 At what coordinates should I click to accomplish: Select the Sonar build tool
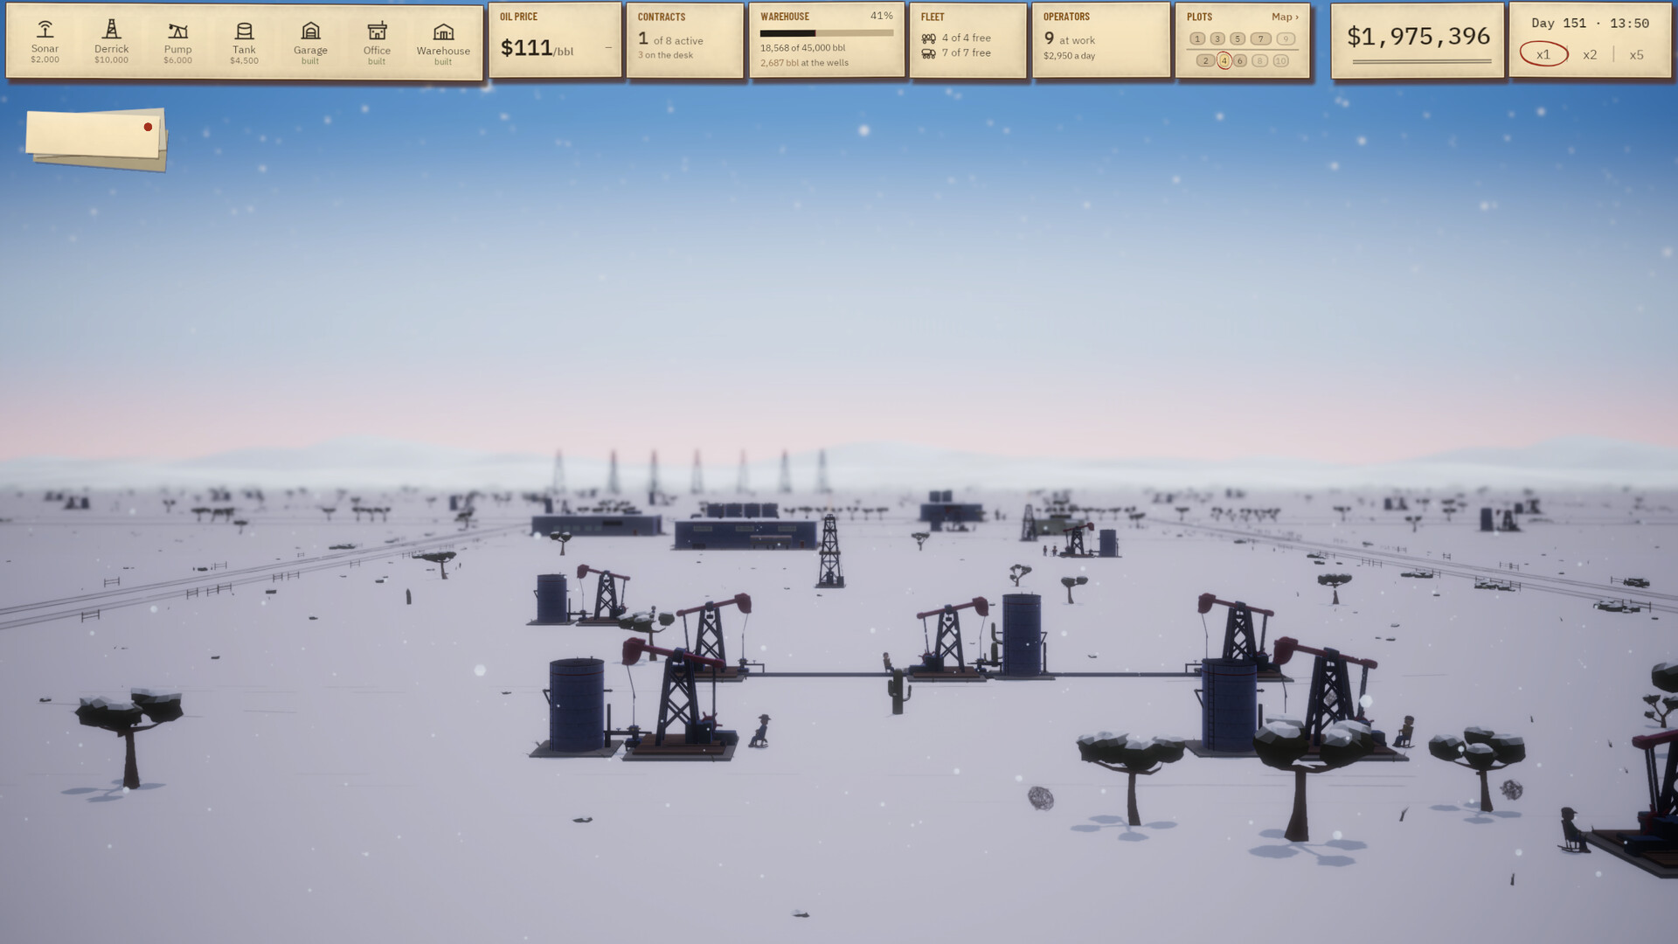point(45,42)
